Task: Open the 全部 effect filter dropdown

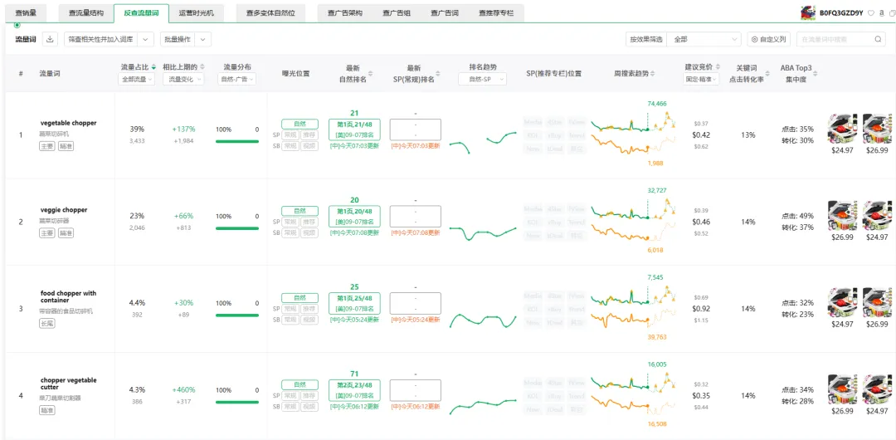Action: pyautogui.click(x=704, y=40)
